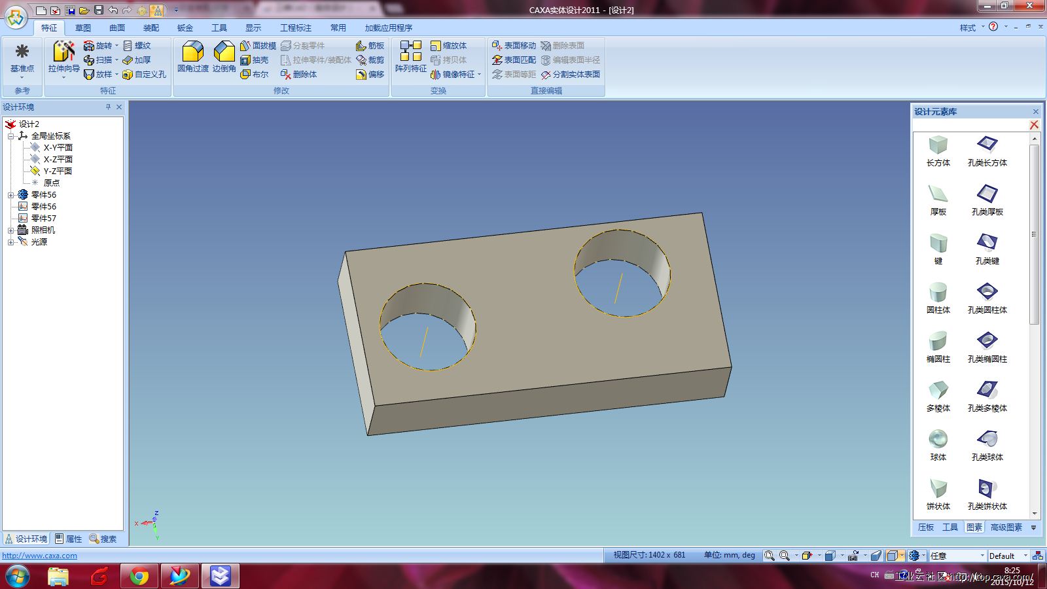Select X-Y平面 in the design tree
This screenshot has height=589, width=1047.
pyautogui.click(x=58, y=148)
